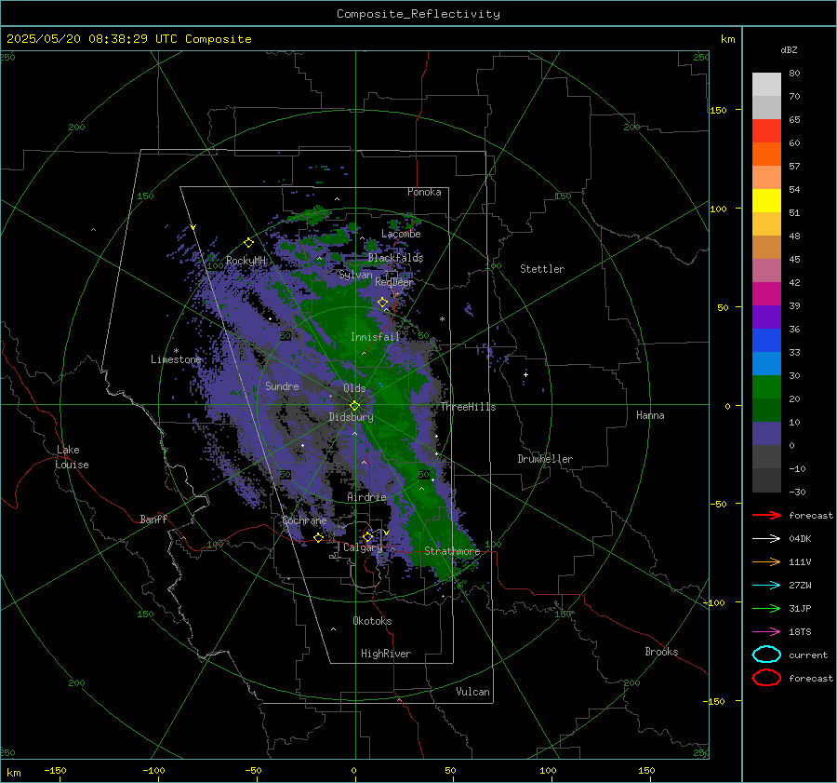Select the white 04DK arrow icon
This screenshot has width=837, height=783.
pos(766,539)
